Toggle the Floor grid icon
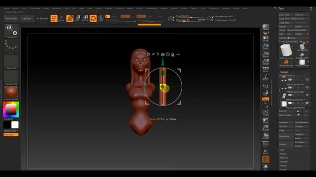Screen dimensions: 316x177 266,78
